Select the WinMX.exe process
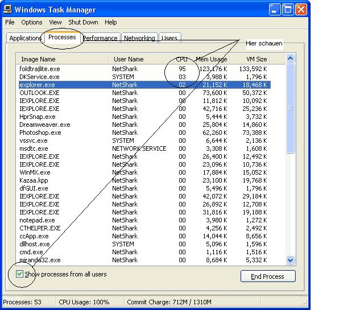This screenshot has width=364, height=310. [144, 172]
